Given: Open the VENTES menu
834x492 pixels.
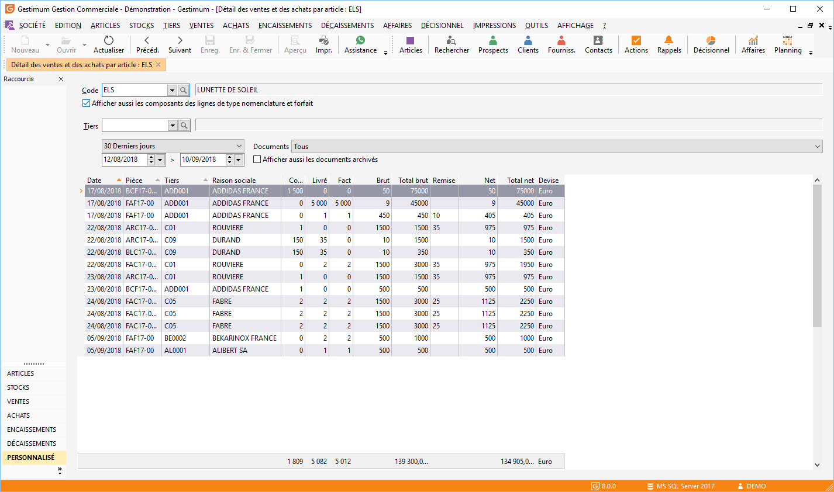Looking at the screenshot, I should [201, 26].
